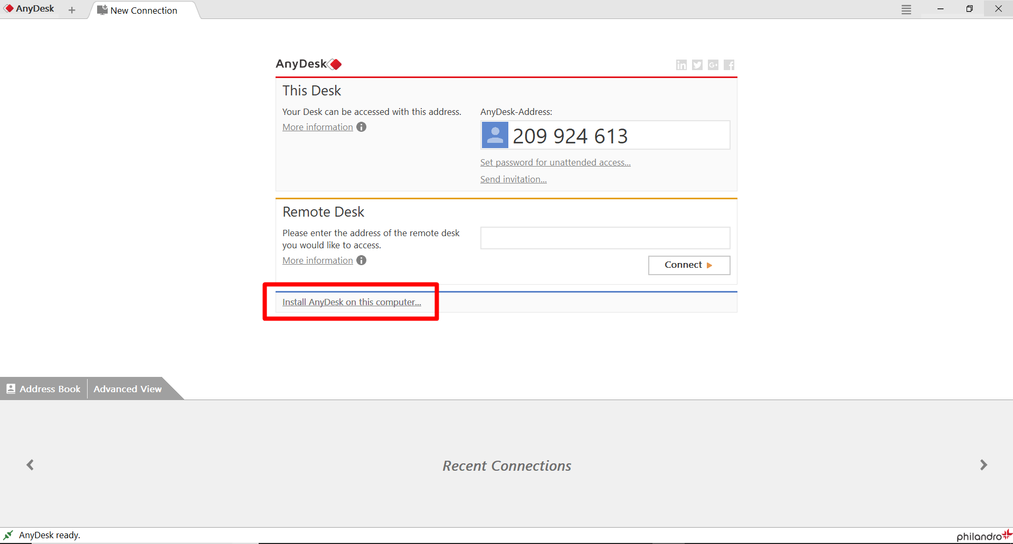This screenshot has height=544, width=1013.
Task: Share AnyDesk on Google Plus
Action: (x=713, y=65)
